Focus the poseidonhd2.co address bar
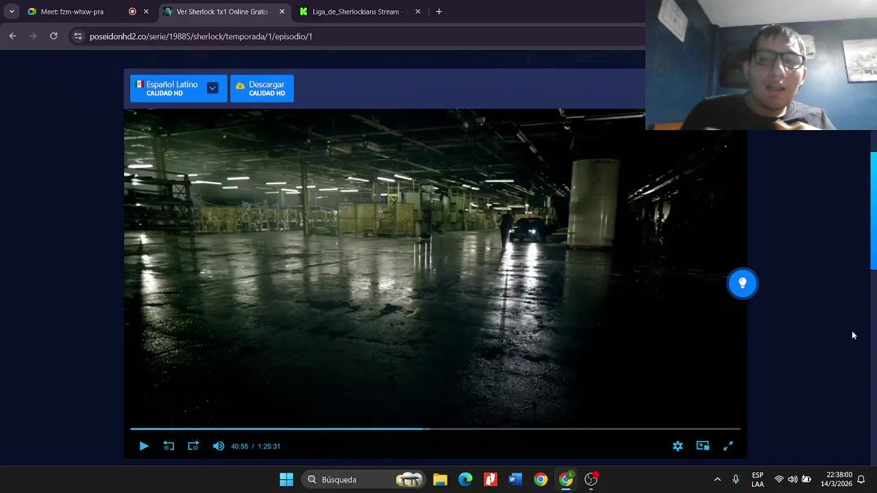The height and width of the screenshot is (493, 877). pyautogui.click(x=201, y=36)
